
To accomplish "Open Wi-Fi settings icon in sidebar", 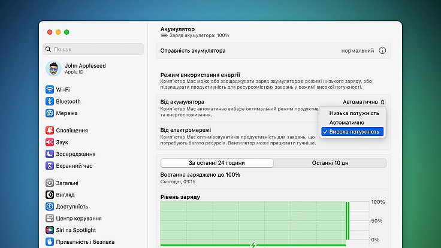I will click(x=50, y=89).
